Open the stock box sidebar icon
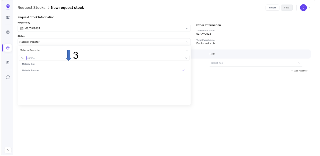 click(x=8, y=48)
